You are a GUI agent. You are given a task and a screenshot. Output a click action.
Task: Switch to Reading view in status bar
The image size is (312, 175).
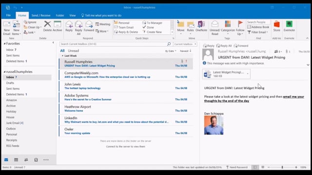263,167
